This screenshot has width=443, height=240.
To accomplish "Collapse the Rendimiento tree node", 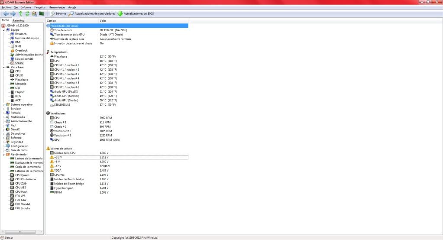I will (3, 155).
